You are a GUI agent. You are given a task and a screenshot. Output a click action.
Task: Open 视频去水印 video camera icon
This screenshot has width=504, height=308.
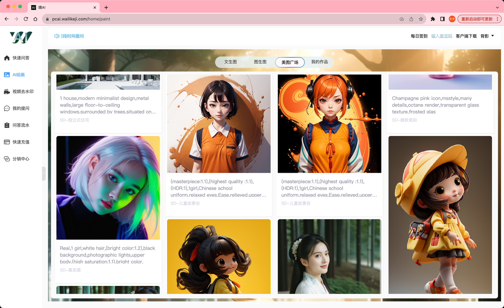(7, 91)
